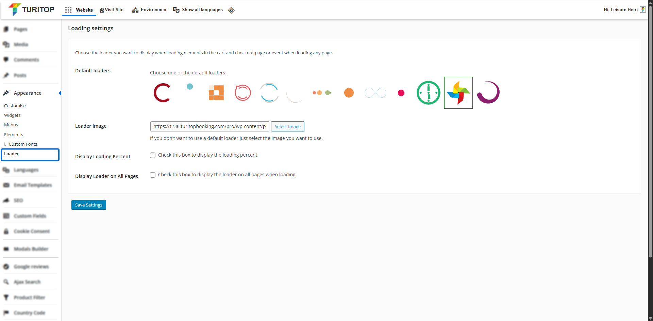Click the Loader Image URL field

[x=210, y=126]
